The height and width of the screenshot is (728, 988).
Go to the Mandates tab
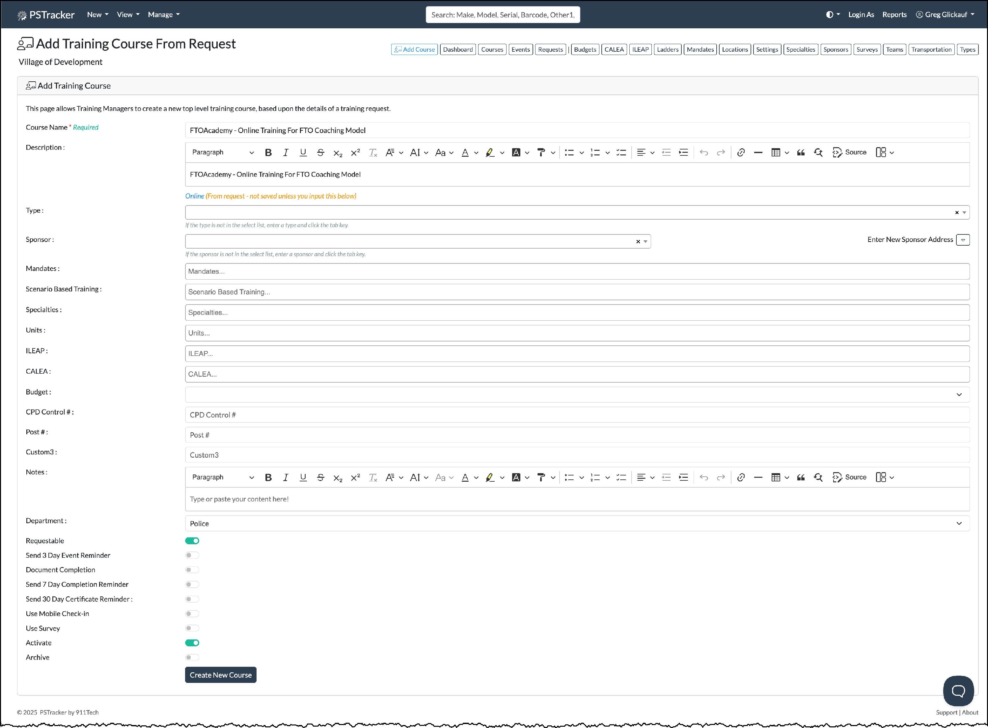[x=700, y=49]
